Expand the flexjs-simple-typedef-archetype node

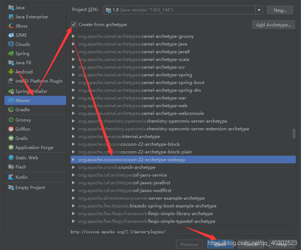click(x=74, y=221)
